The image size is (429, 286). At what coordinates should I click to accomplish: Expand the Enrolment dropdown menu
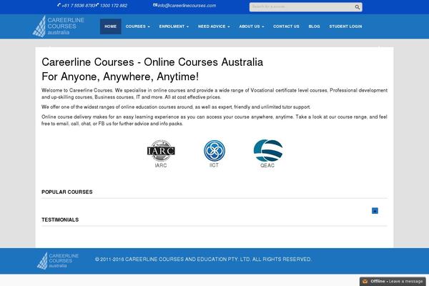[x=174, y=26]
